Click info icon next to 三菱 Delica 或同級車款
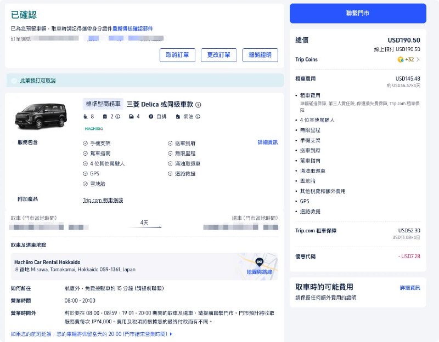Screen dimensions: 439x342 pyautogui.click(x=198, y=105)
